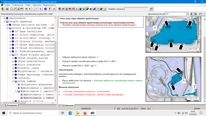Click the blue floppy disk icon
This screenshot has height=116, width=206.
tap(84, 9)
